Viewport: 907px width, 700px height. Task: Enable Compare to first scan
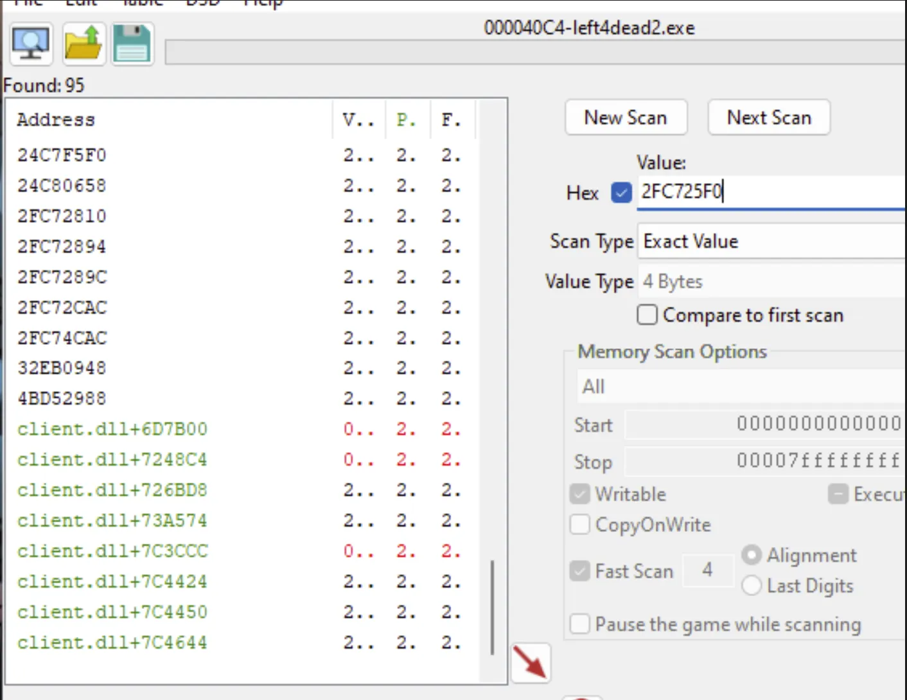(x=647, y=315)
